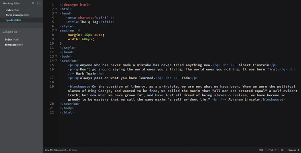Screen dimensions: 301x153
Task: Collapse the body tag fold on line 13
Action: pos(56,56)
